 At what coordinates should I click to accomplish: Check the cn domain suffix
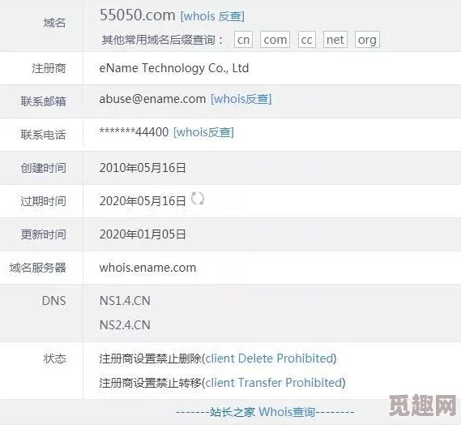(243, 40)
